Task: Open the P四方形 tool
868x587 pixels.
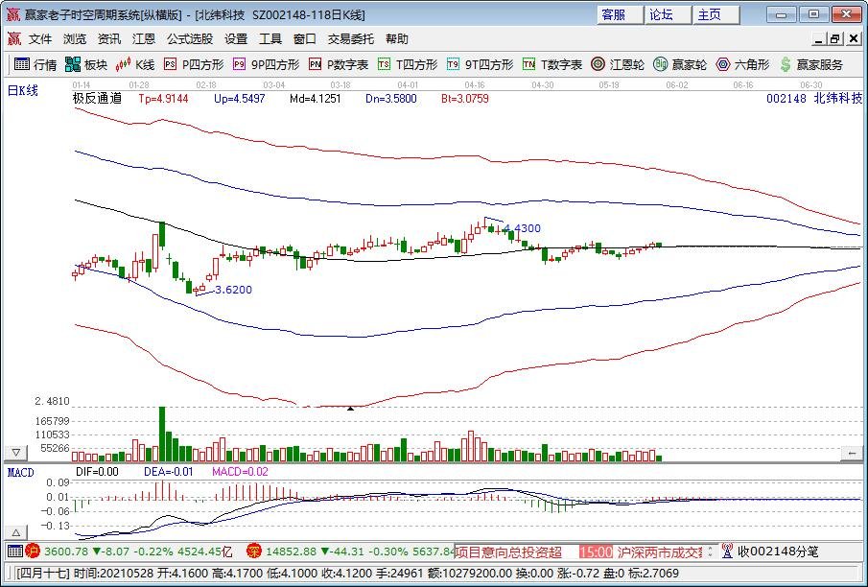Action: [x=194, y=65]
